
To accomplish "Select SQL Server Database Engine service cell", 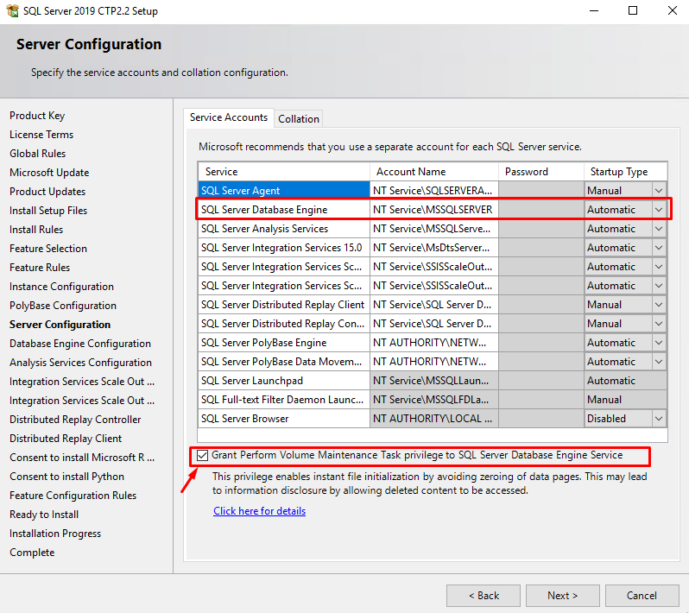I will click(284, 210).
